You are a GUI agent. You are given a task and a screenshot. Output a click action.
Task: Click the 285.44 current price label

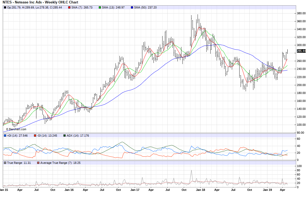[x=301, y=51]
